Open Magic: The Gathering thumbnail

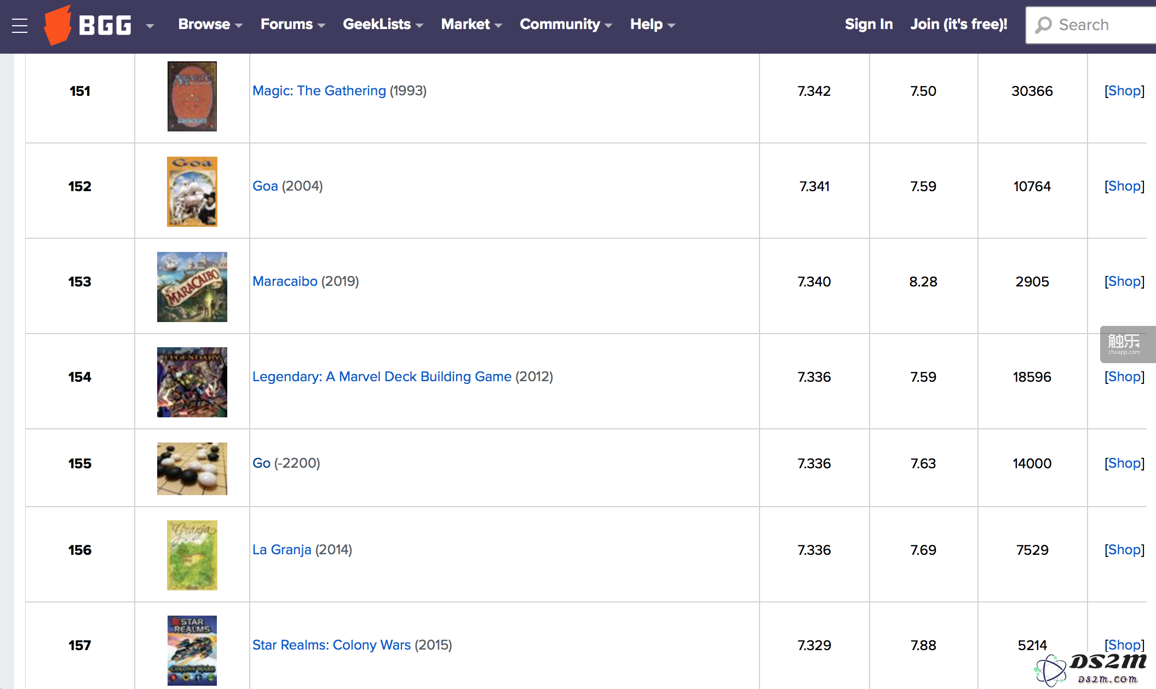point(192,96)
